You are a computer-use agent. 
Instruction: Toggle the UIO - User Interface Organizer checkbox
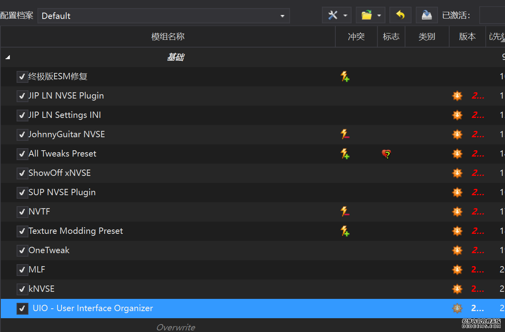[x=22, y=309]
